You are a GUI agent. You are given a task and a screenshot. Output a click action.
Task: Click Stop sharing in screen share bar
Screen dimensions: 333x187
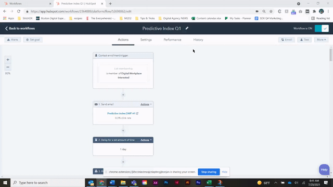coord(209,172)
